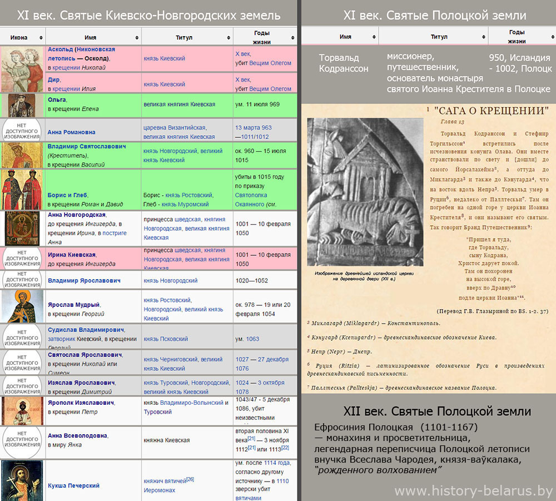
Task: Click sort arrows in the Имя column header
Action: tap(137, 38)
